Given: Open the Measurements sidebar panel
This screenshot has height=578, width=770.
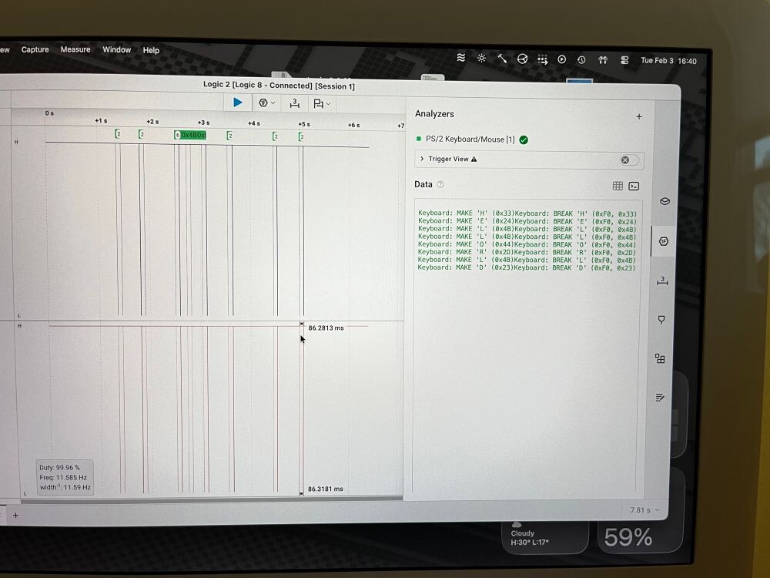Looking at the screenshot, I should 661,281.
